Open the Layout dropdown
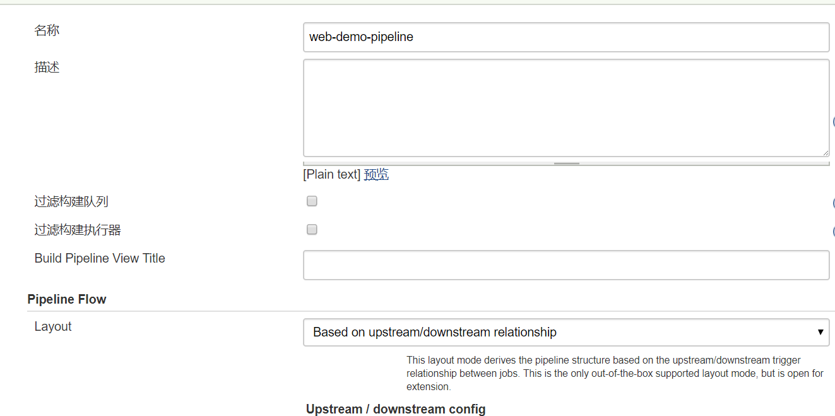 [566, 332]
